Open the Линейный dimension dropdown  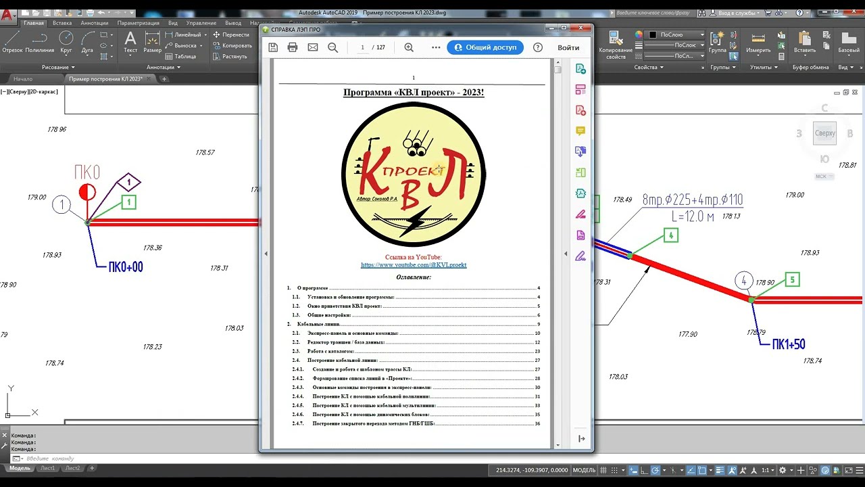pyautogui.click(x=205, y=34)
